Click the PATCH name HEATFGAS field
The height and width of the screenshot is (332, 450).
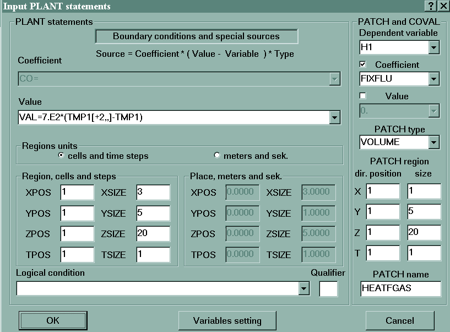(400, 288)
